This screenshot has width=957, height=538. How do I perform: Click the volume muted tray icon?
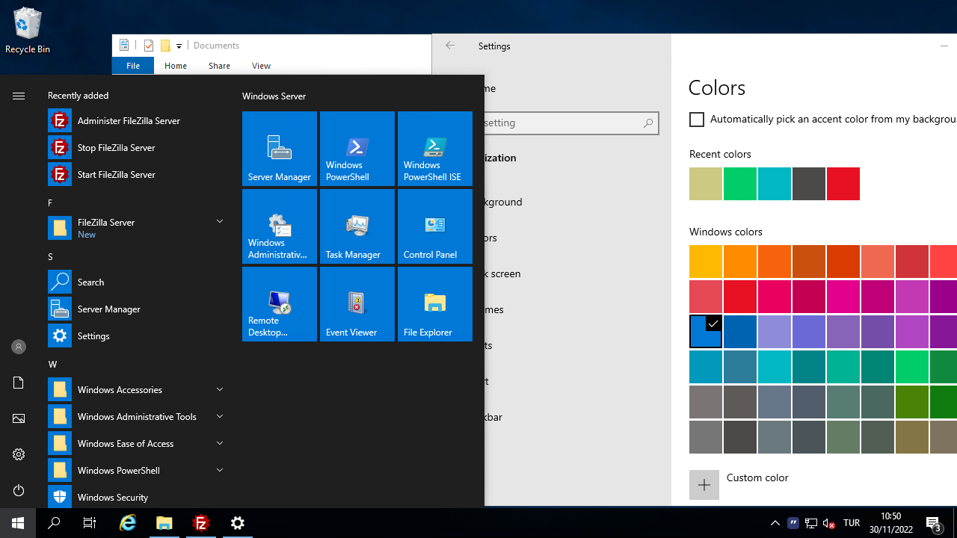pyautogui.click(x=828, y=523)
